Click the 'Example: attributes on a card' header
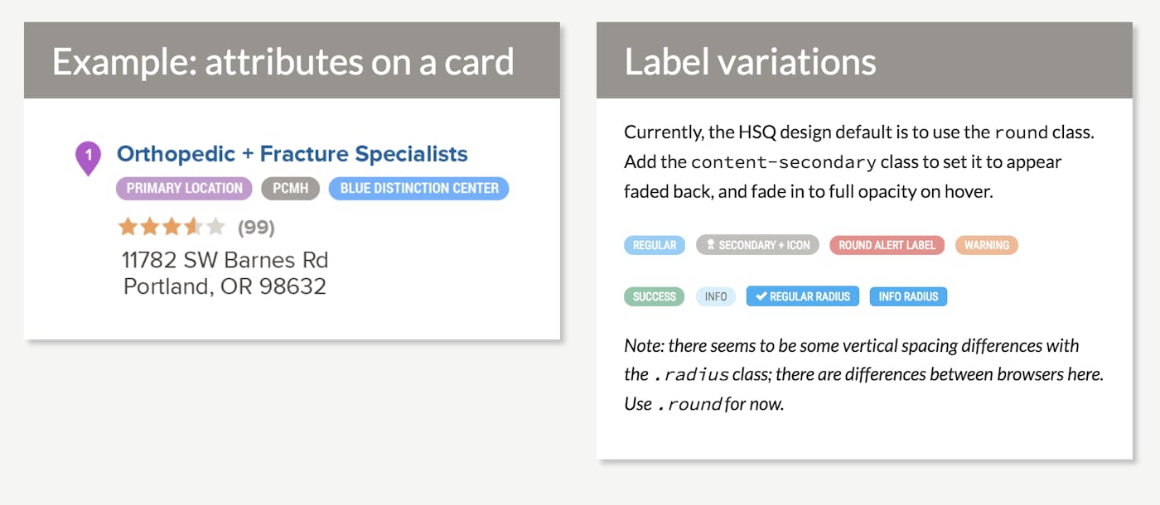This screenshot has height=505, width=1160. (283, 62)
